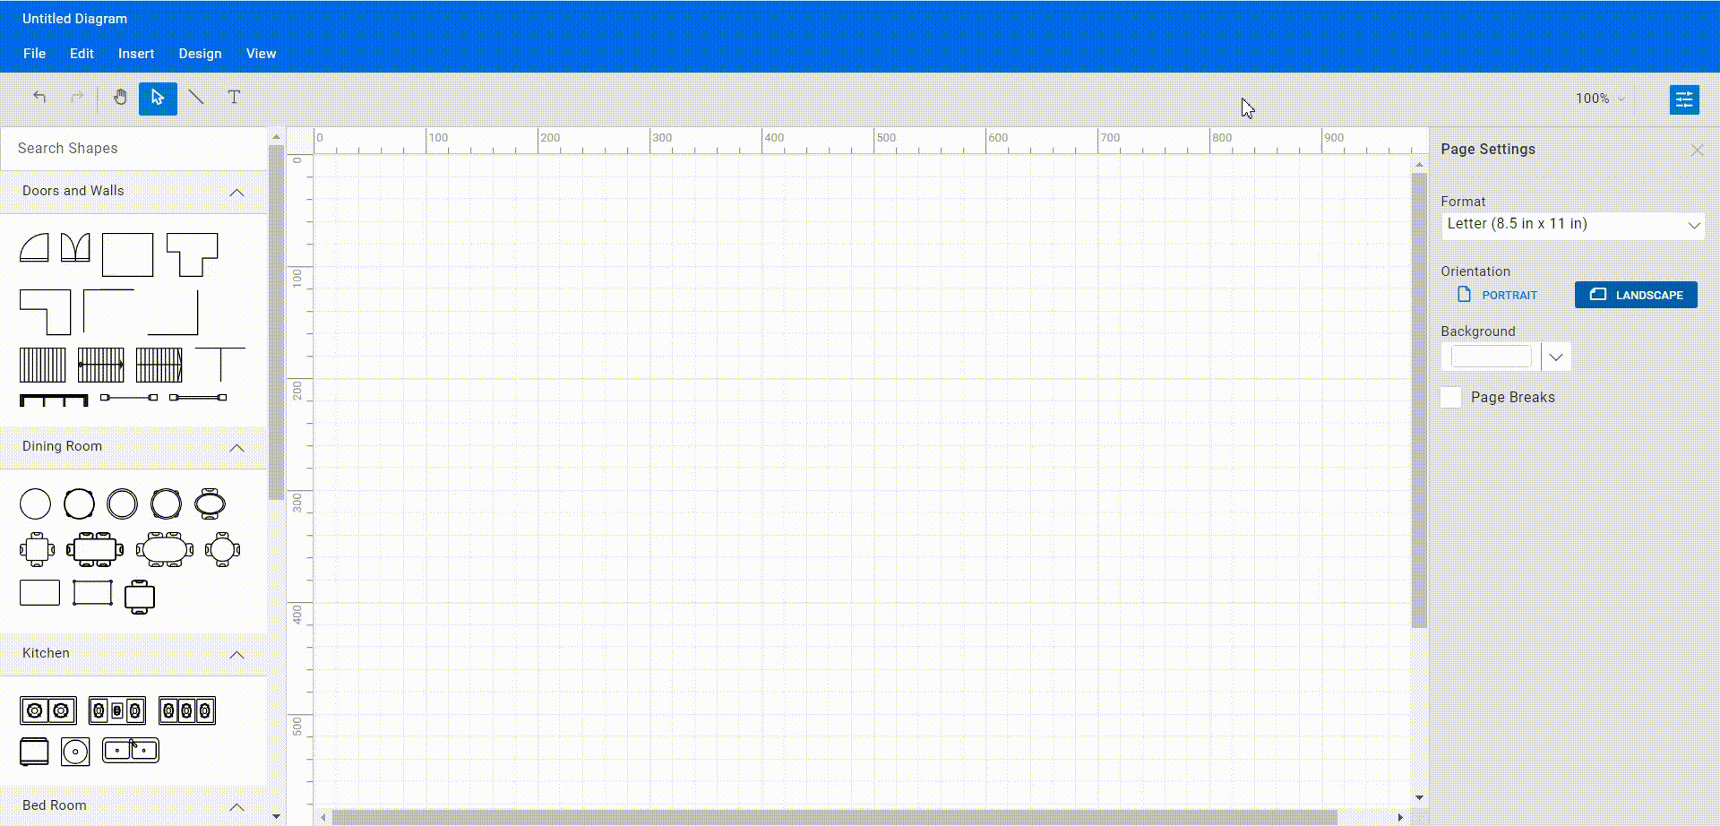Image resolution: width=1720 pixels, height=826 pixels.
Task: Select the Text tool
Action: 234,97
